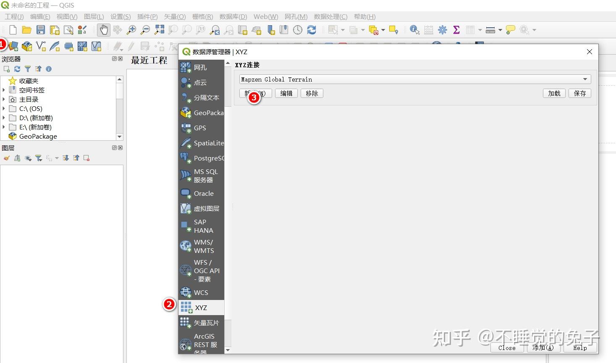This screenshot has height=363, width=616.
Task: Open the dropdown arrow beside the measure ruler
Action: (x=500, y=30)
